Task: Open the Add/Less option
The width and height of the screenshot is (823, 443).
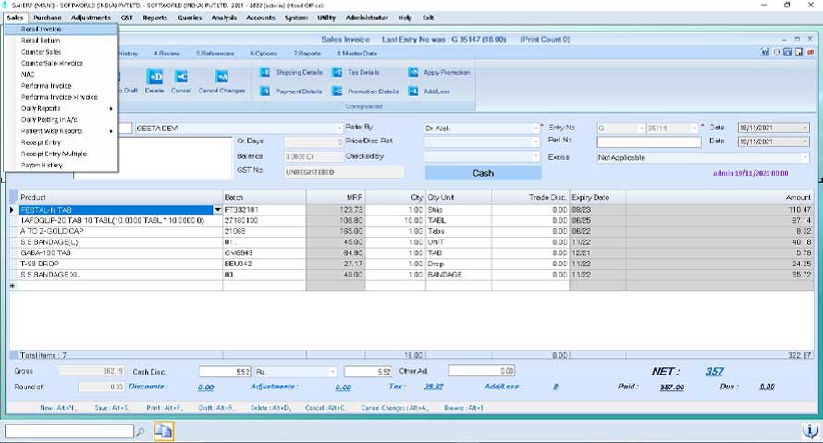Action: [x=429, y=92]
